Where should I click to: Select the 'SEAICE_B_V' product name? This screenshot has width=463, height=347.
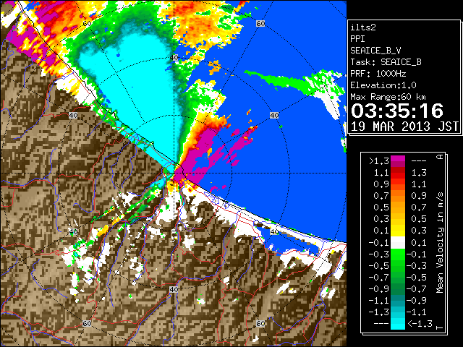point(375,51)
